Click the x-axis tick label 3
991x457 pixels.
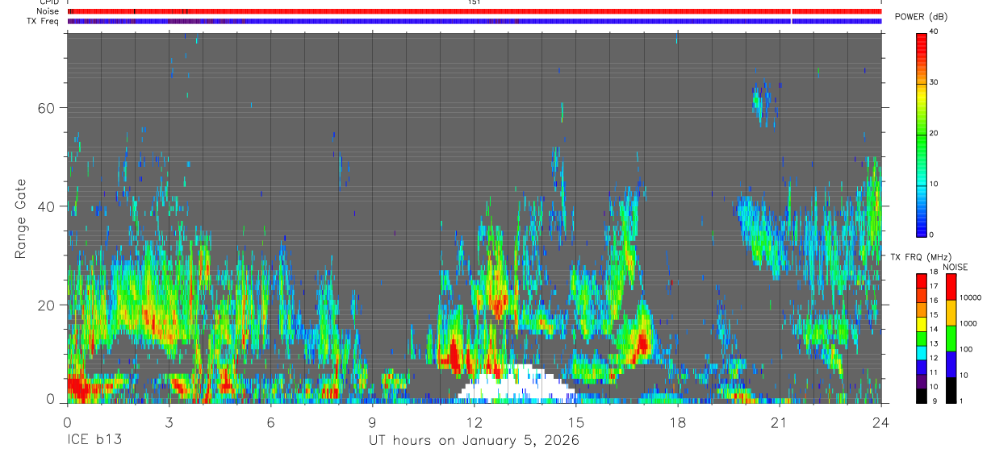point(169,422)
